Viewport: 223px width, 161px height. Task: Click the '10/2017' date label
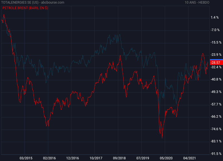pos(96,158)
